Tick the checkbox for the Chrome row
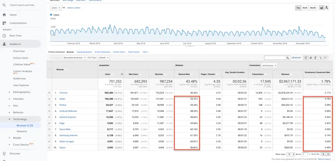The height and width of the screenshot is (161, 335). click(x=50, y=93)
